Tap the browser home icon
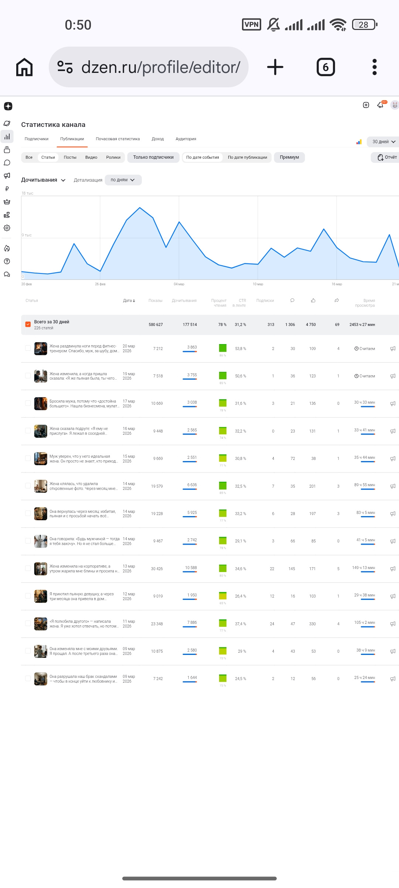The width and height of the screenshot is (399, 888). point(24,67)
